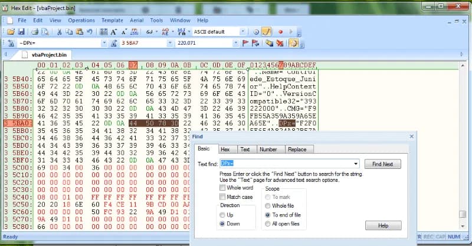Click the Copy icon

click(x=69, y=32)
